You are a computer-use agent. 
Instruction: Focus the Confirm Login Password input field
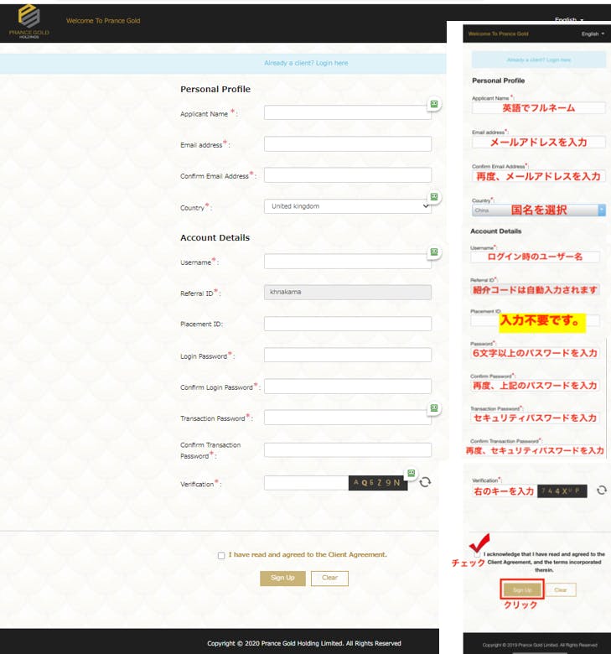tap(348, 387)
